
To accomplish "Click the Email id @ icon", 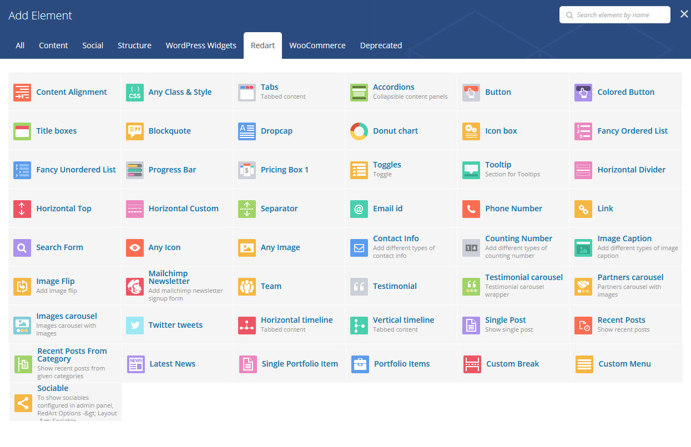I will 359,209.
